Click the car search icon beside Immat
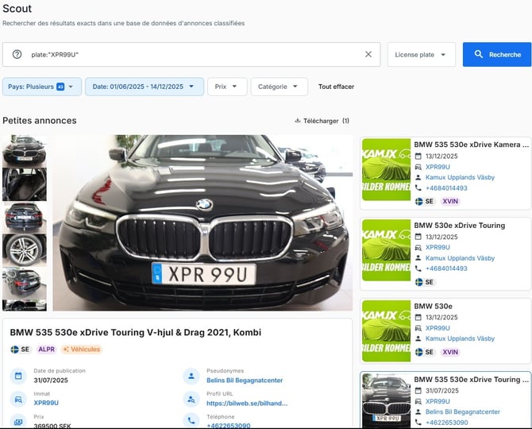Viewport: 532px width, 429px height. [x=18, y=399]
